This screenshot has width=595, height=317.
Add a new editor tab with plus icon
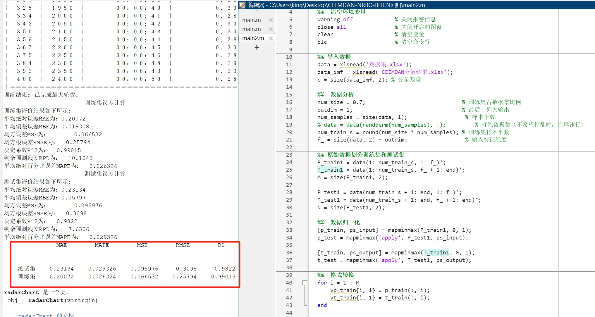tap(257, 47)
